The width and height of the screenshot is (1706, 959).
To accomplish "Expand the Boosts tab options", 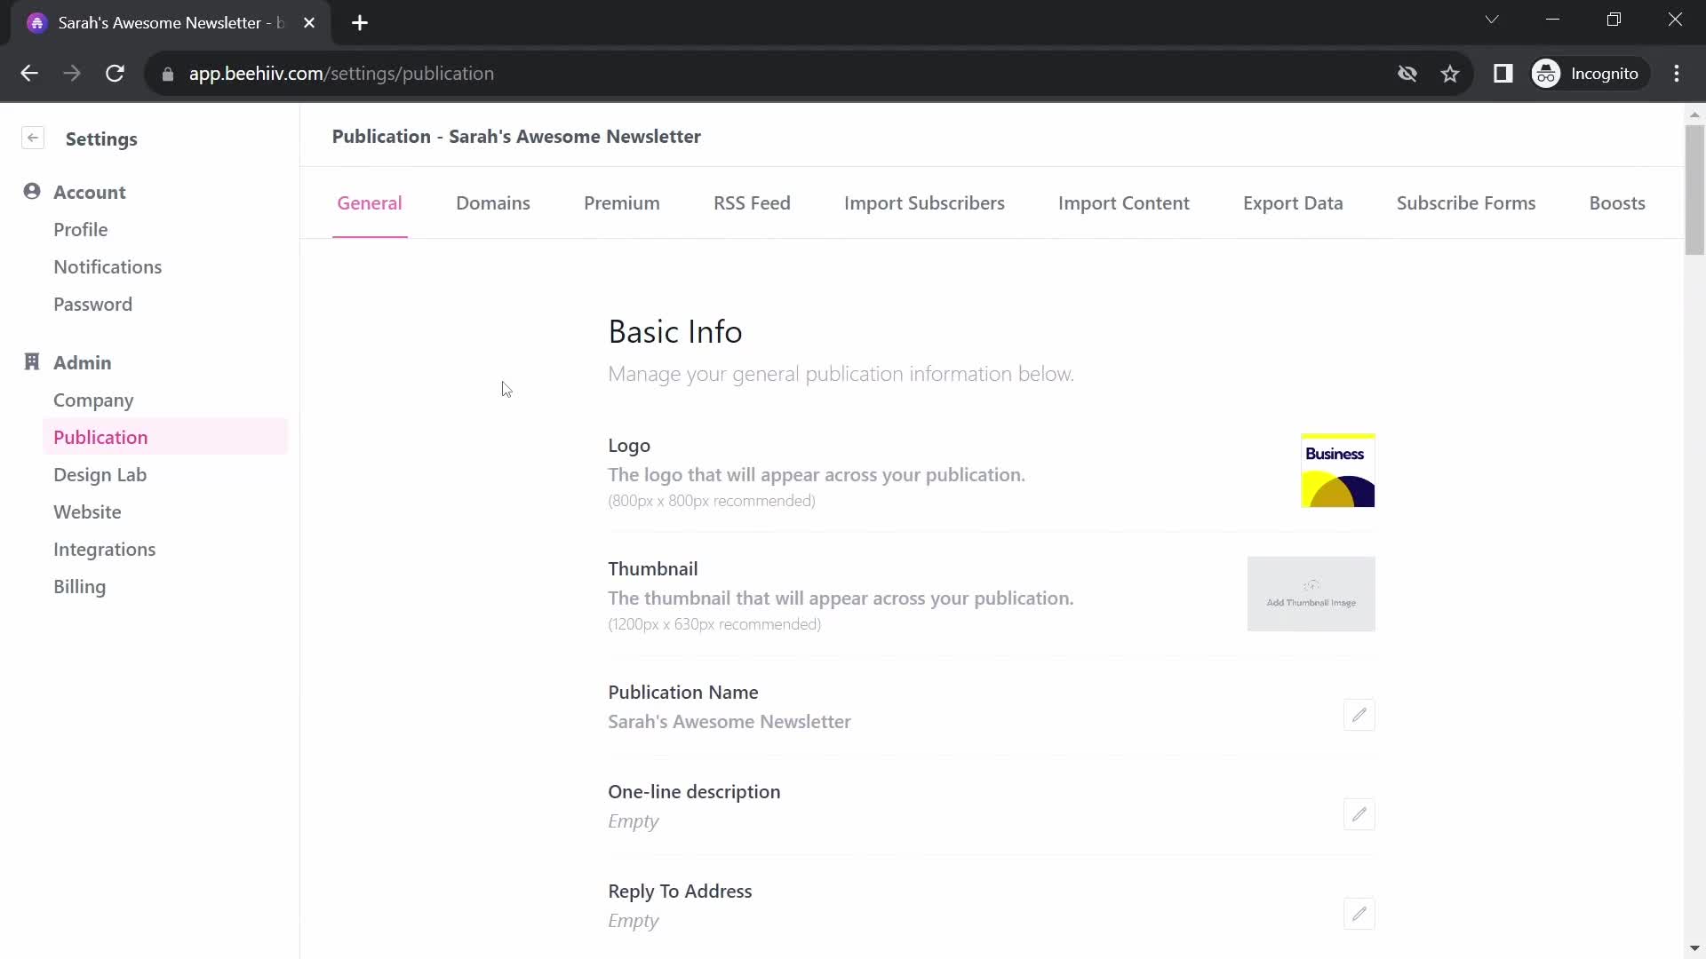I will [1617, 202].
